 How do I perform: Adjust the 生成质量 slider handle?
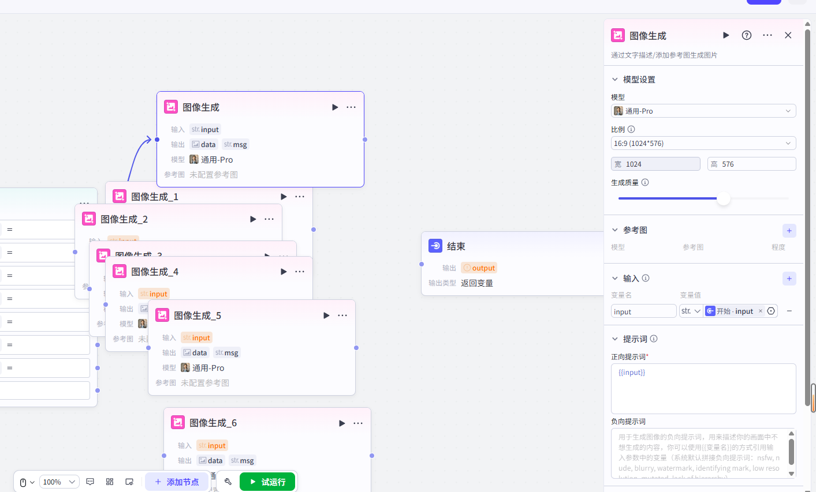pyautogui.click(x=724, y=198)
